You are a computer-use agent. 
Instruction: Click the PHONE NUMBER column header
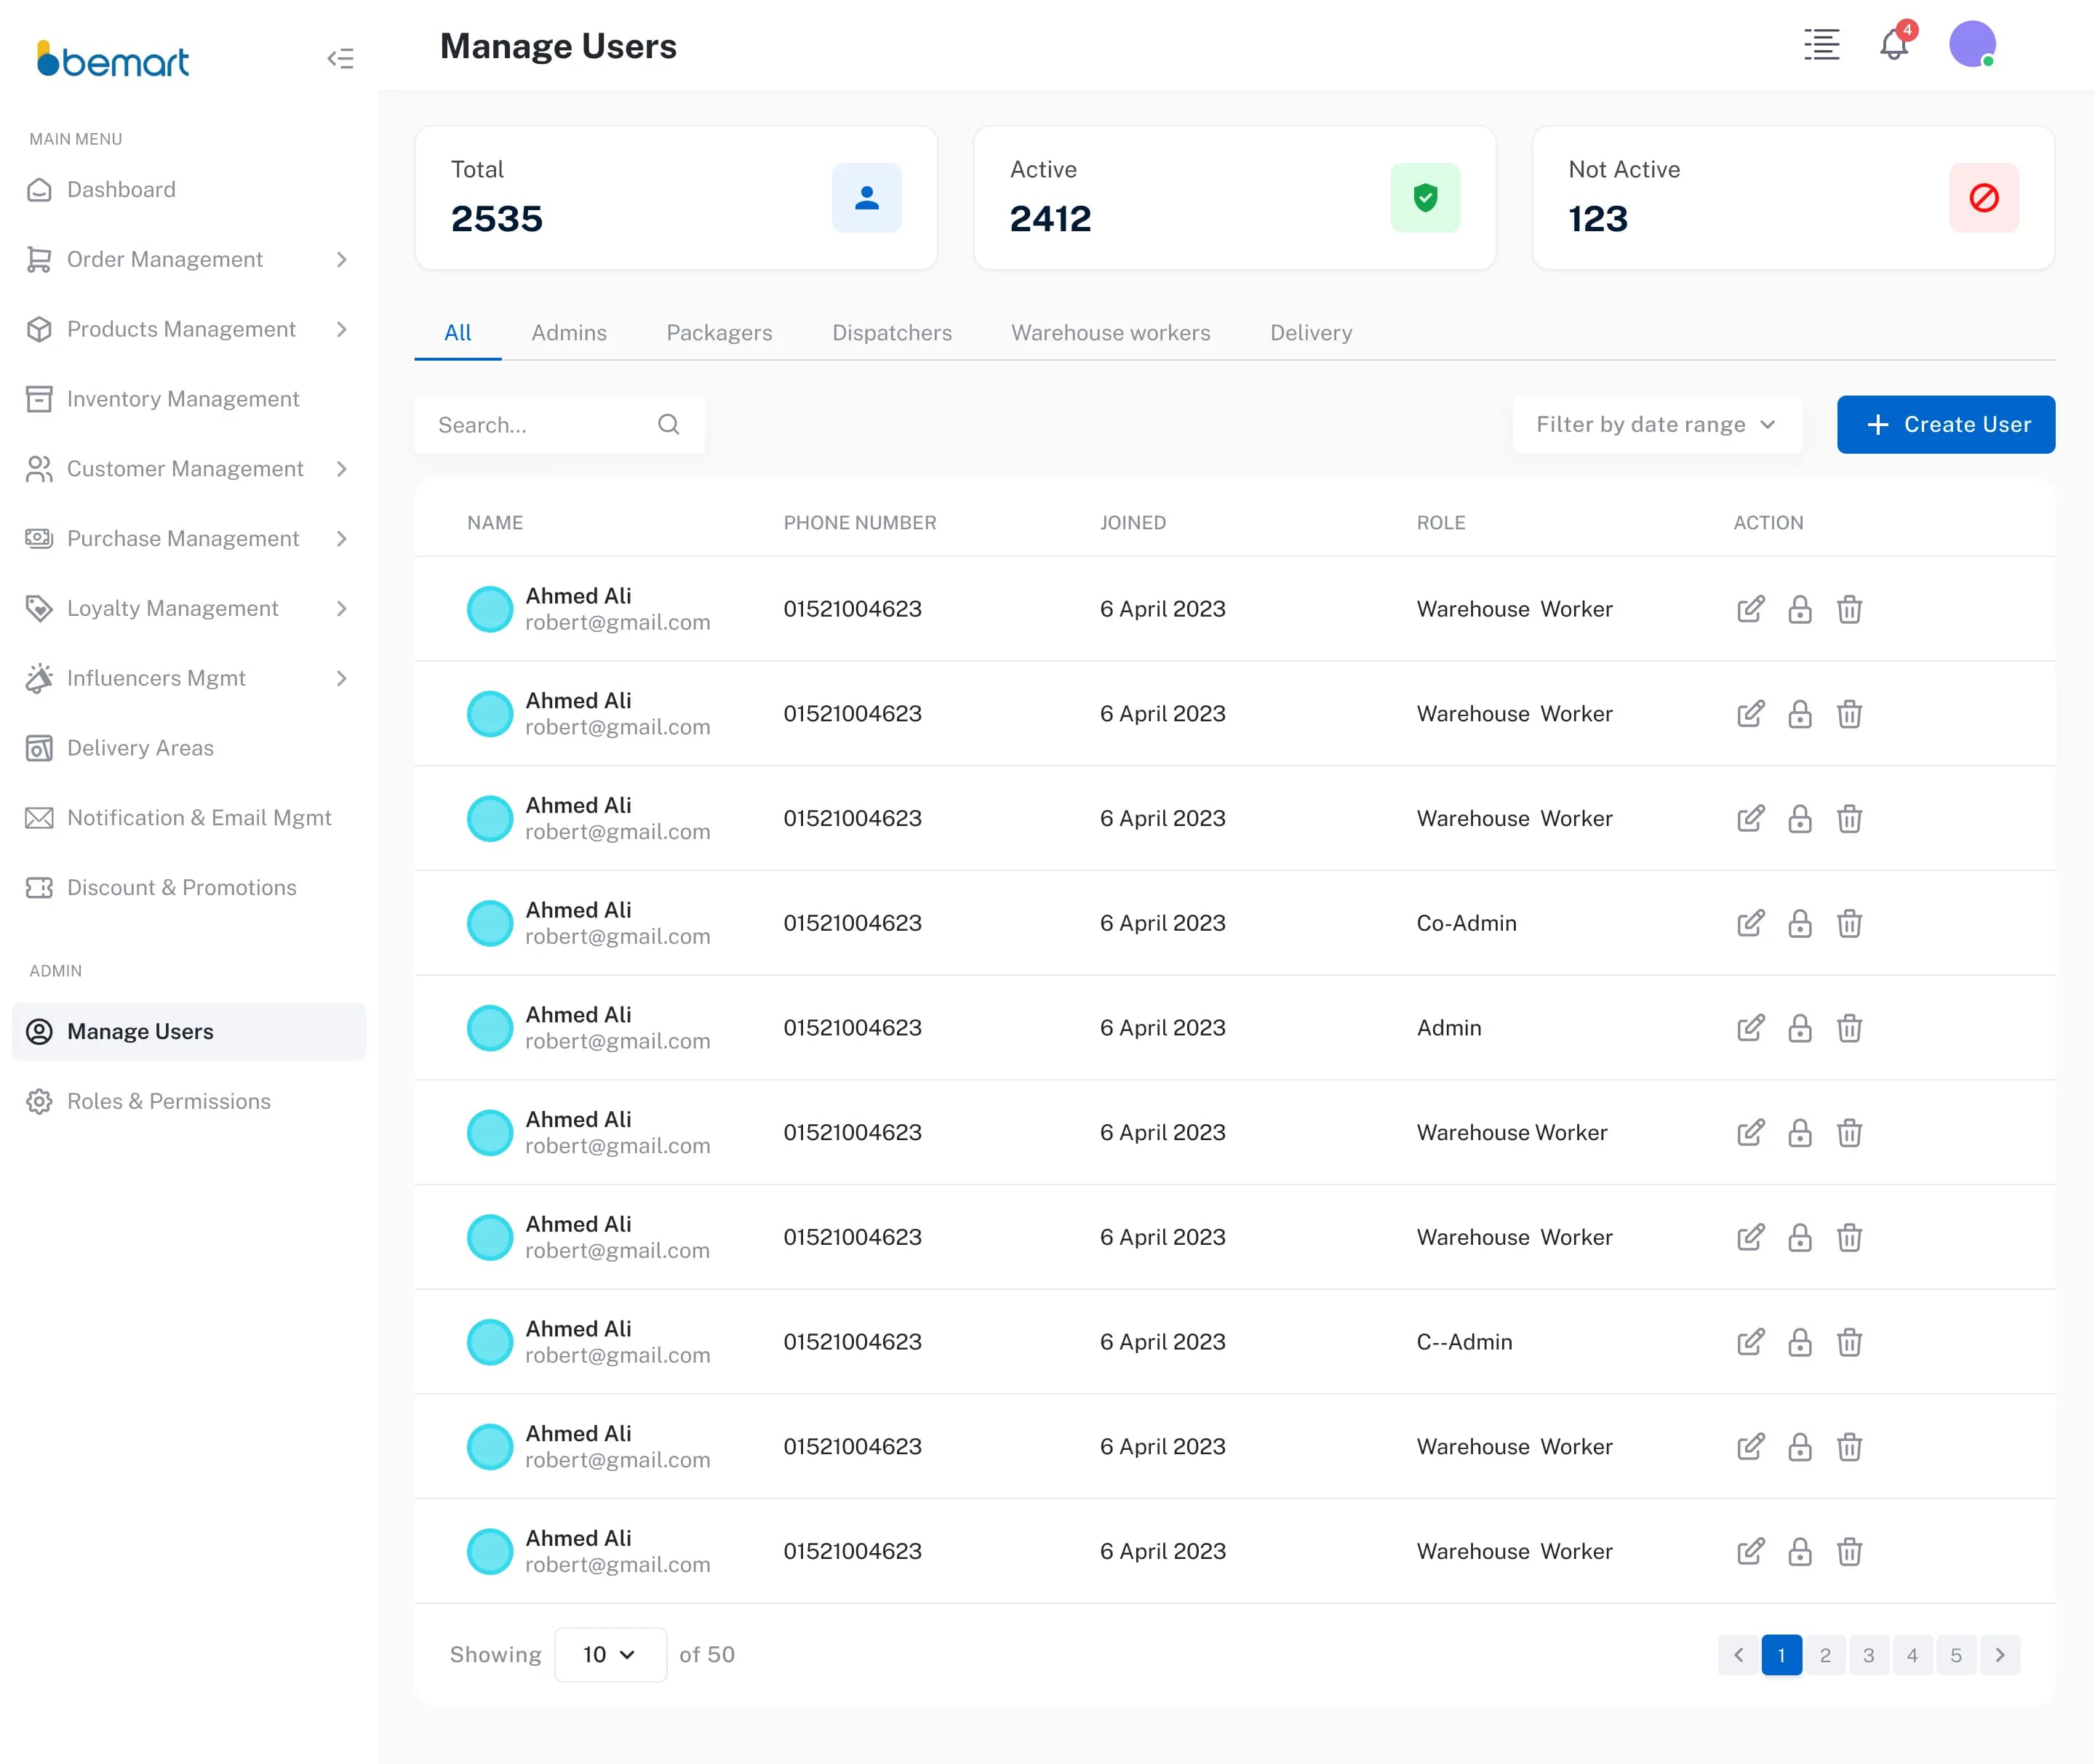pos(859,523)
